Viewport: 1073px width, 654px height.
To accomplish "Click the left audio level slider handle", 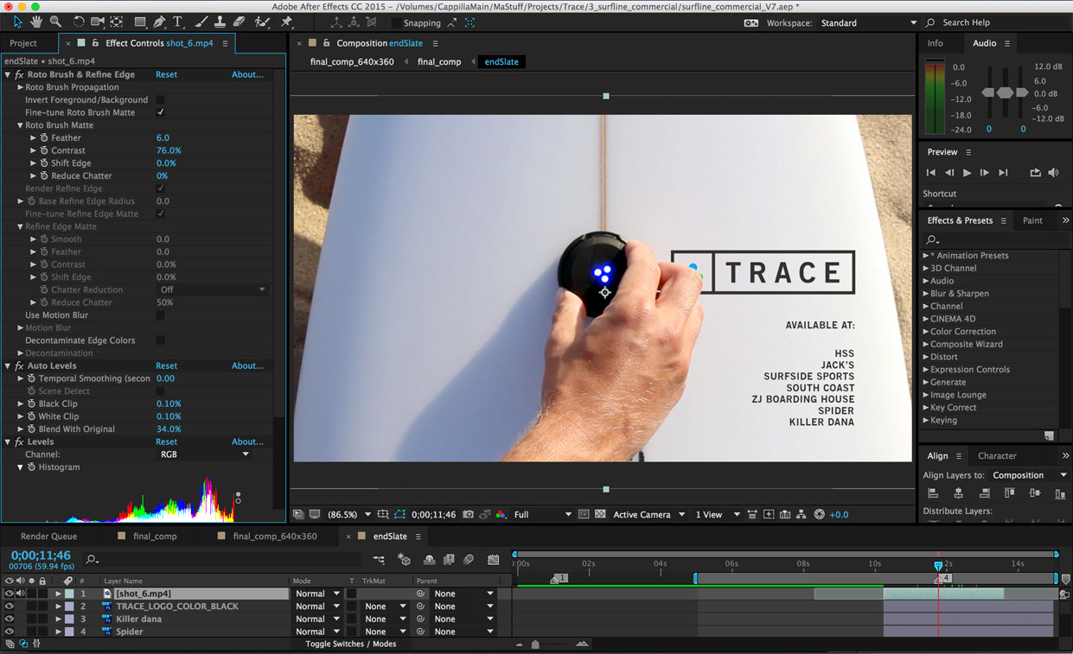I will coord(988,92).
